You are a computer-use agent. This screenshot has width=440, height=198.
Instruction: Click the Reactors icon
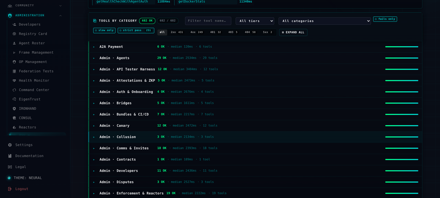[x=14, y=127]
